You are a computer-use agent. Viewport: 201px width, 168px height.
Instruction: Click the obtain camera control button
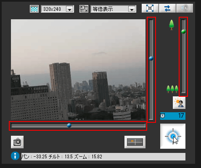coord(173,136)
